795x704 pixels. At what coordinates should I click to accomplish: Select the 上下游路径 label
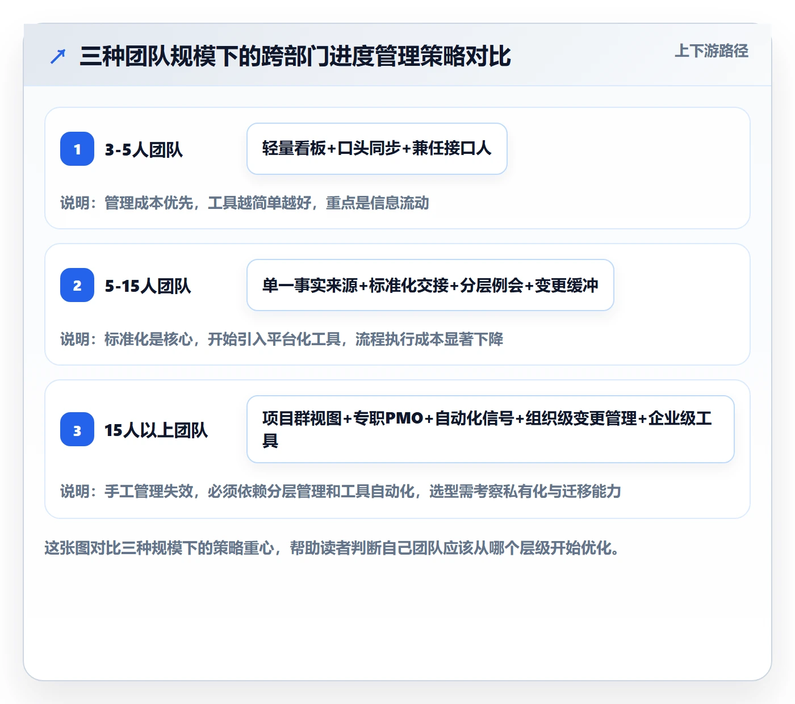click(x=712, y=51)
